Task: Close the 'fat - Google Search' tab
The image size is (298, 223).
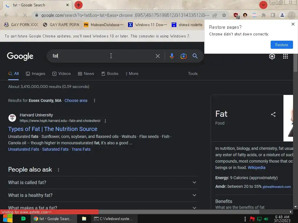Action: point(68,5)
